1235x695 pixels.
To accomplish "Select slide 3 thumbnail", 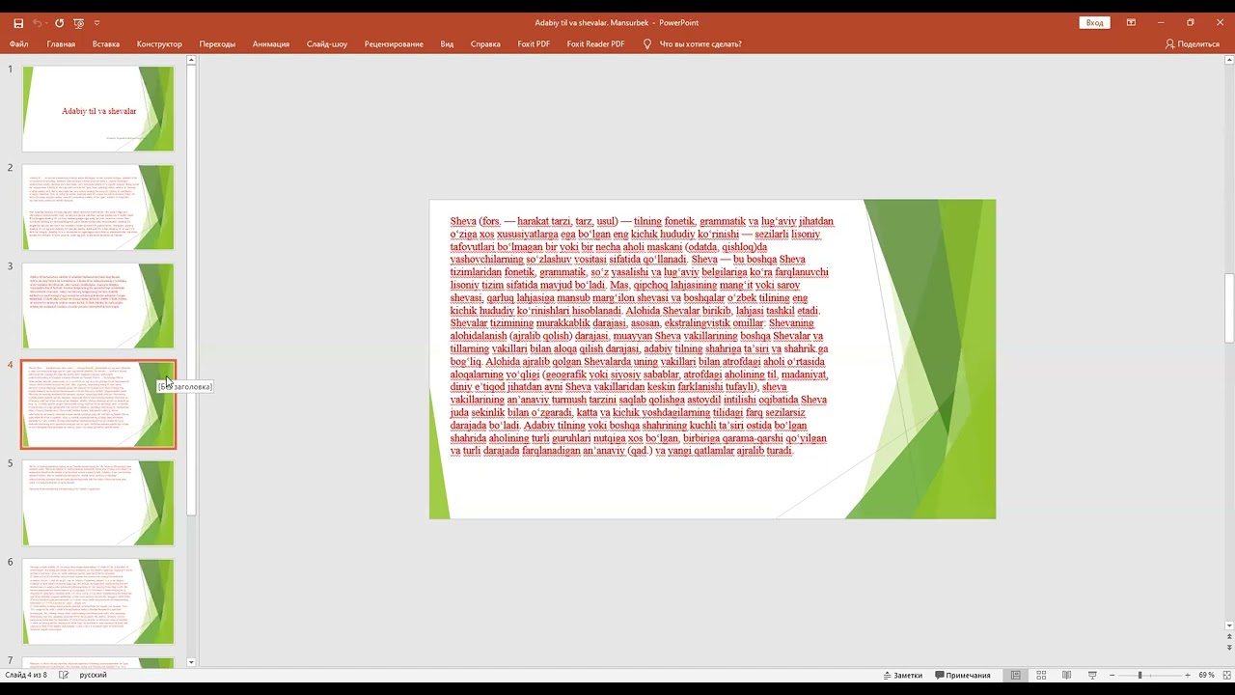I will 98,305.
